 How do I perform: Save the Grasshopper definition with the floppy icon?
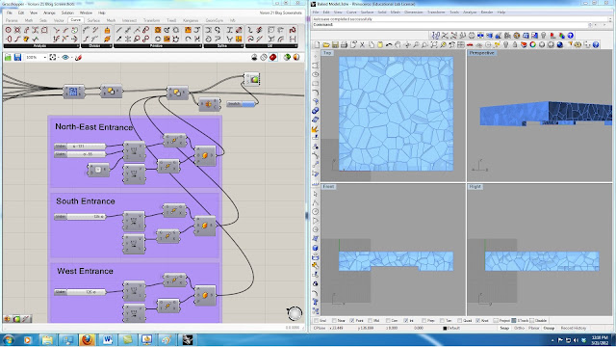click(17, 58)
